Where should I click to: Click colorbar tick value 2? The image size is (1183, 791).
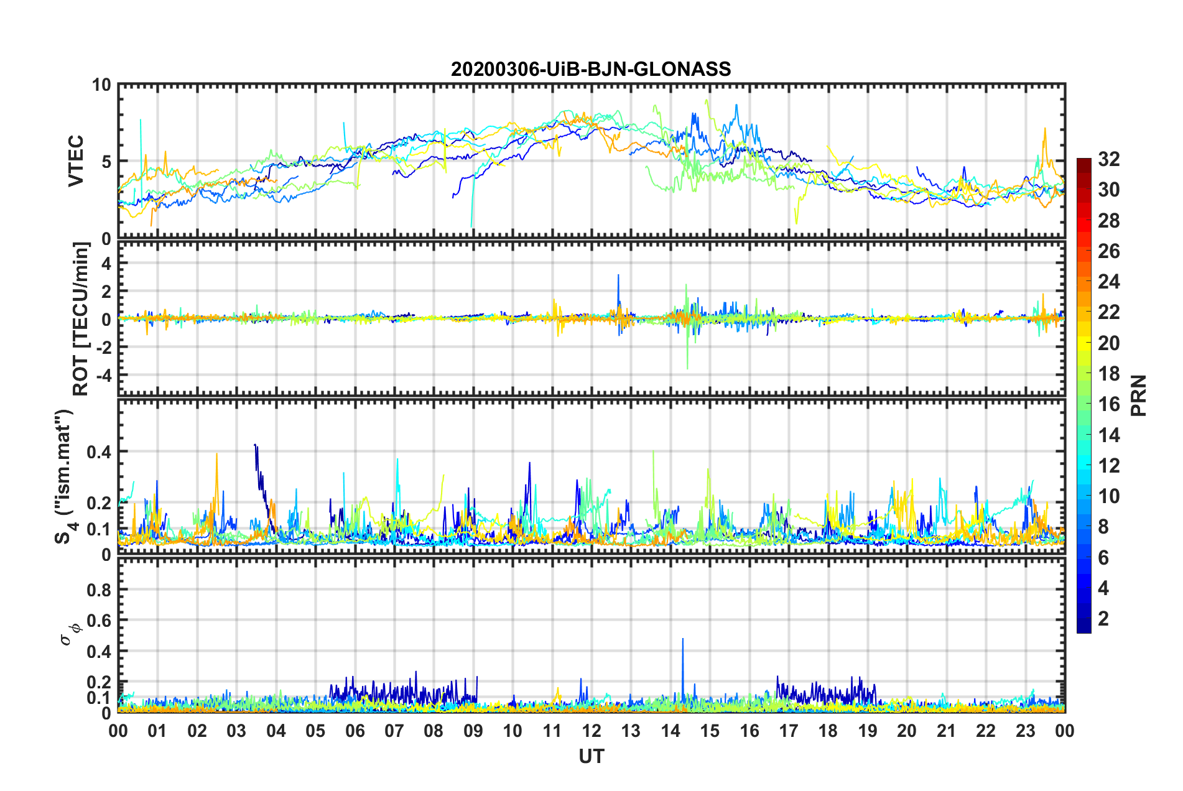click(x=1103, y=618)
